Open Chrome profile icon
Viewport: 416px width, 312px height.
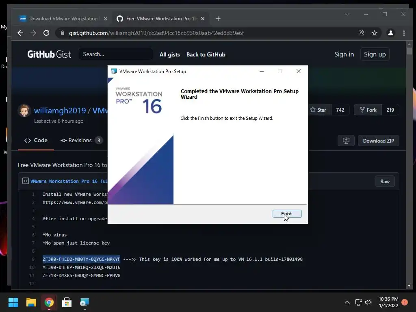point(390,33)
